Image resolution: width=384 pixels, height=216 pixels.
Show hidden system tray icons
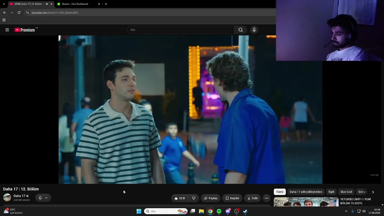[346, 211]
